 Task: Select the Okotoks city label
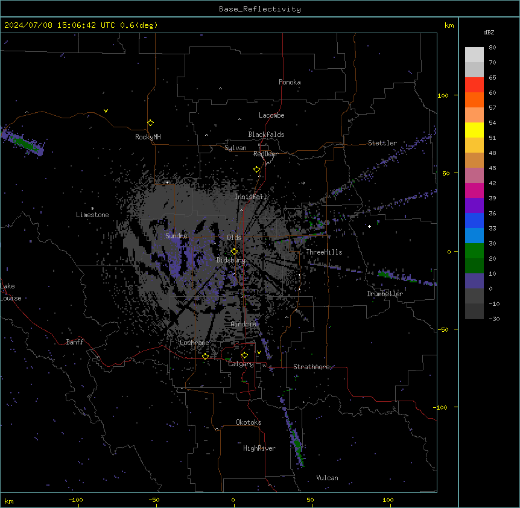(249, 422)
